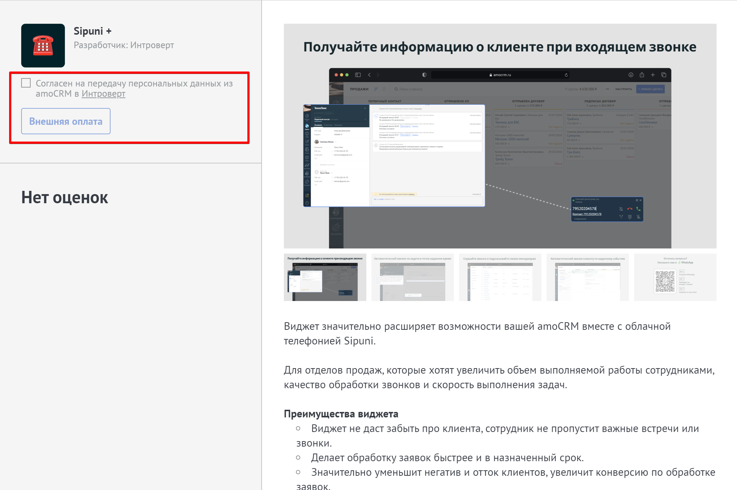Click the bullet Делает обработку заявок быстрее

447,458
